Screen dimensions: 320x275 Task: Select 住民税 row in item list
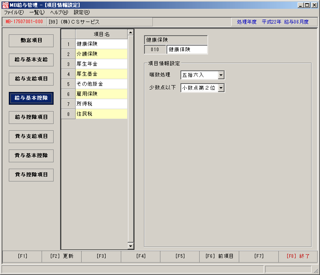point(102,114)
